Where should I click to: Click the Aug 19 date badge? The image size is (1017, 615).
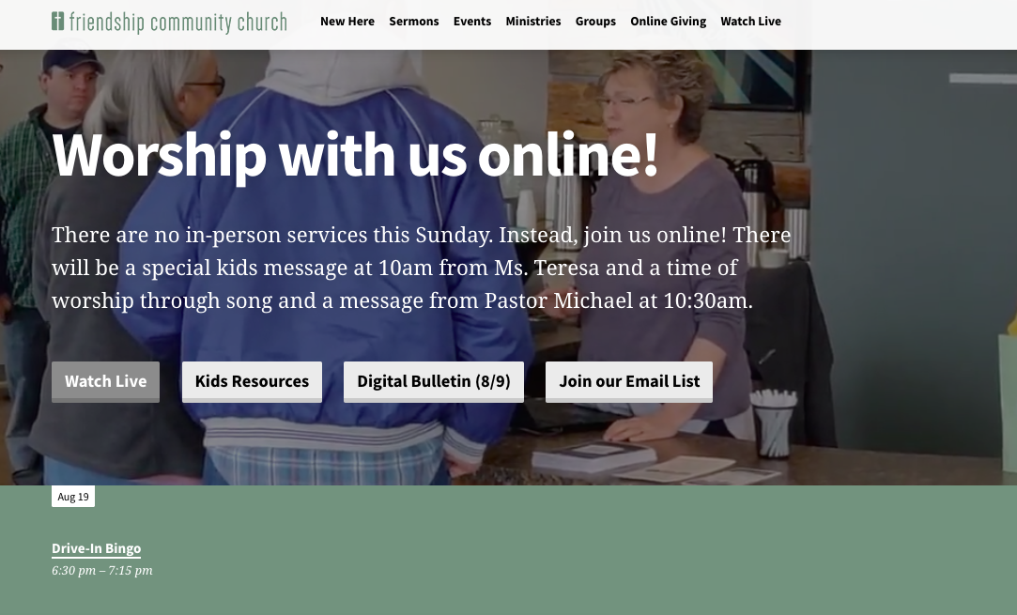pos(73,497)
